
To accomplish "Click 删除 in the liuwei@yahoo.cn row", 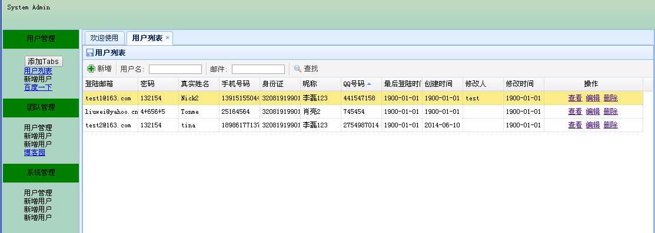I will [611, 112].
